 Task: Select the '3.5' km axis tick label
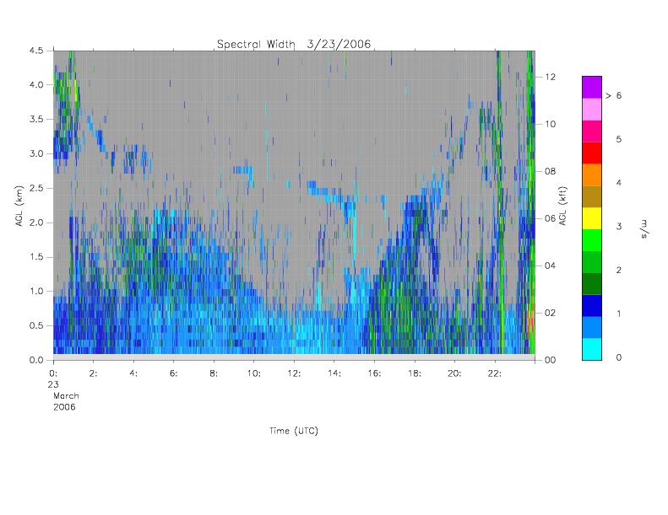36,120
